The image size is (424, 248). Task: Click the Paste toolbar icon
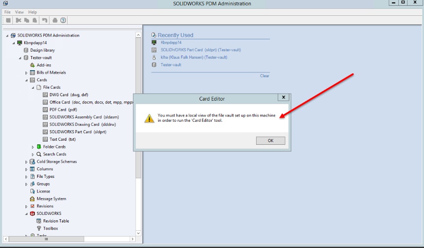pyautogui.click(x=34, y=20)
